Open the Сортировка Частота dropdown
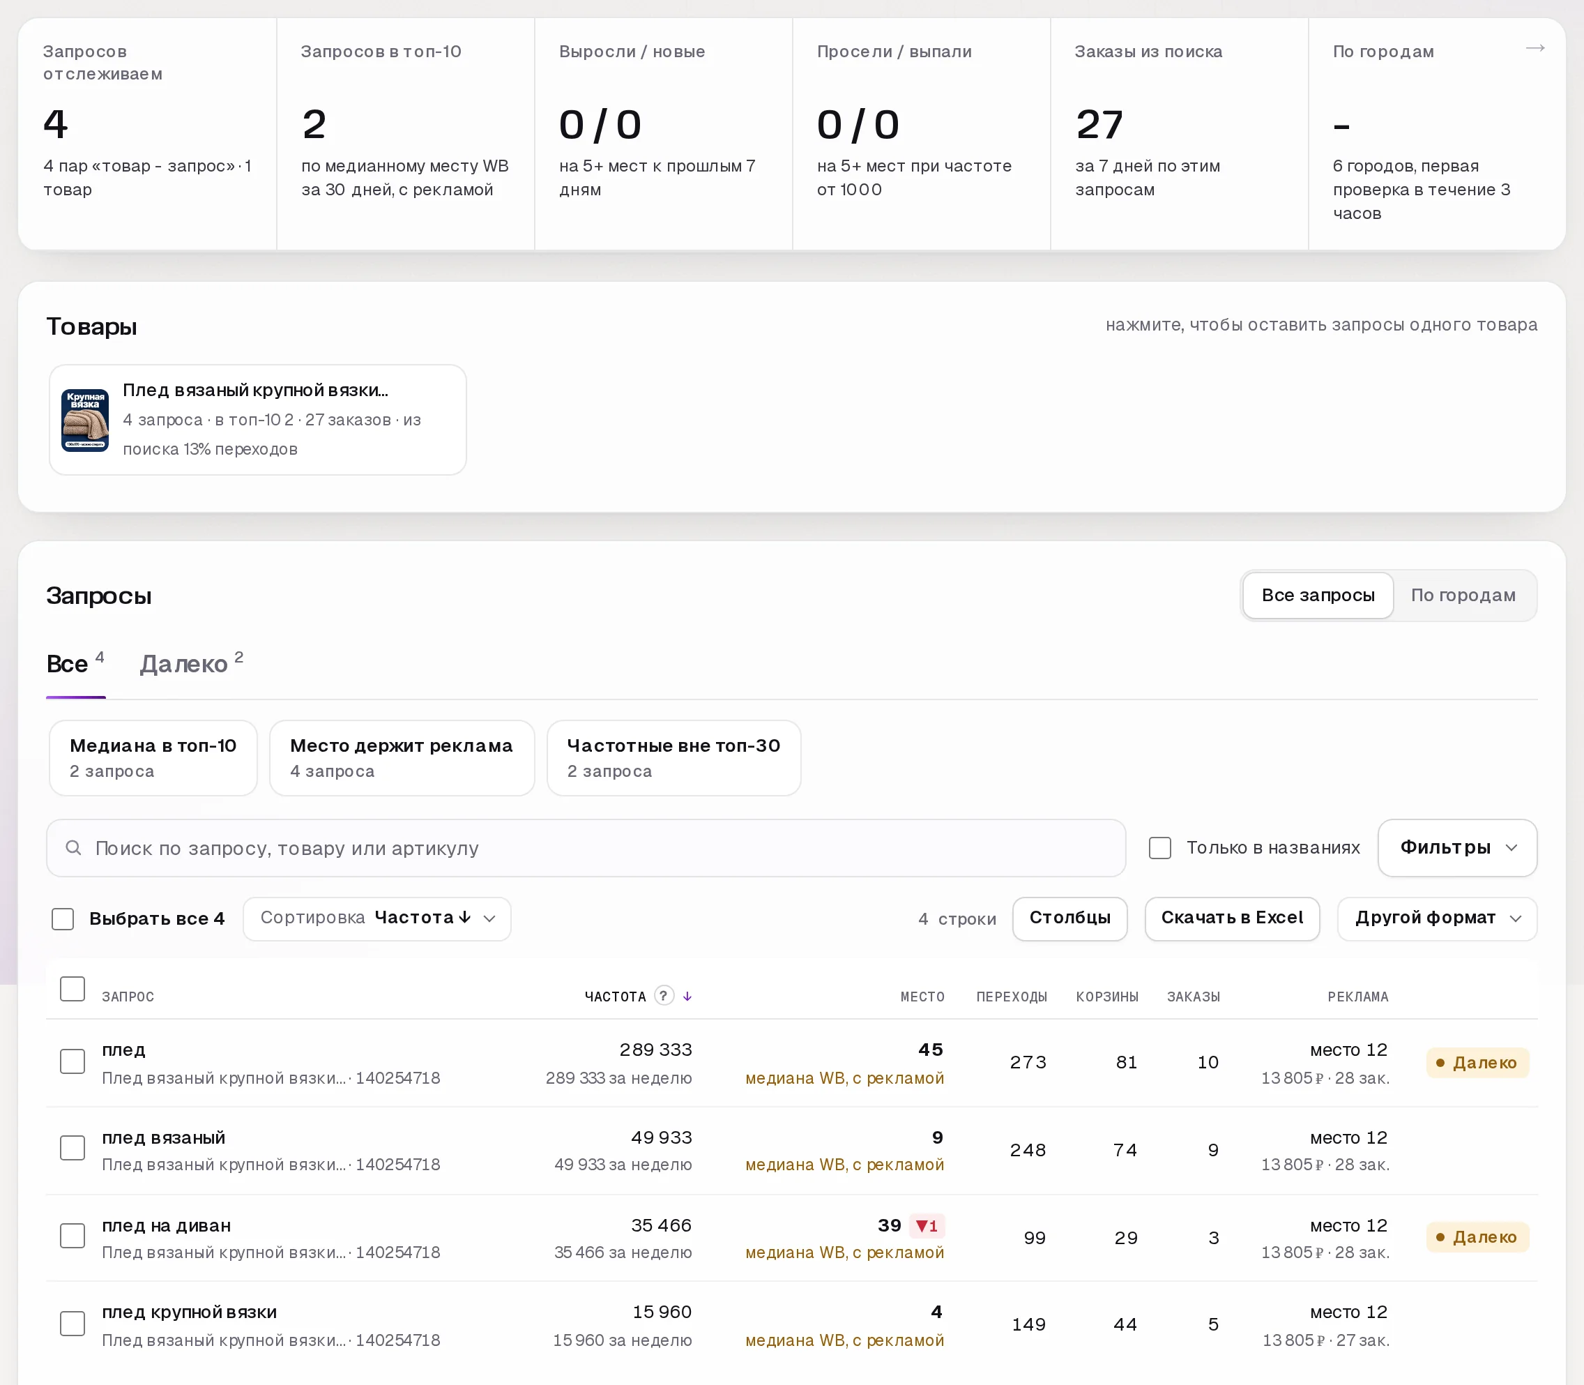 [377, 918]
